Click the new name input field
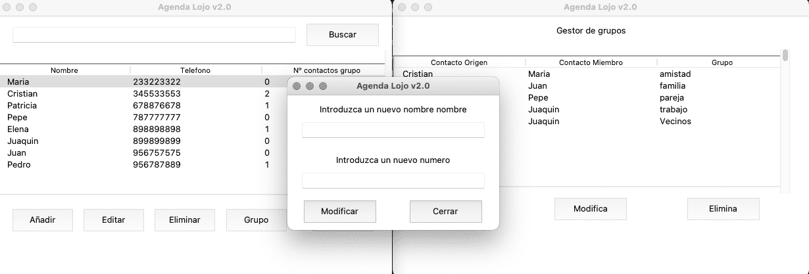Image resolution: width=809 pixels, height=274 pixels. tap(393, 130)
